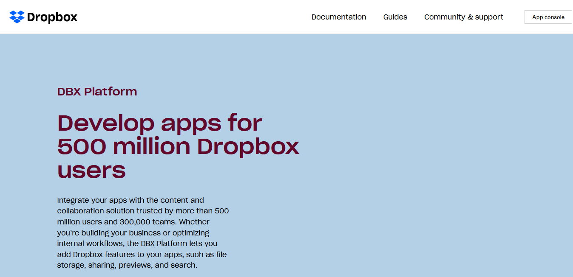This screenshot has height=277, width=573.
Task: Click the headline line "Develop apps for"
Action: [160, 123]
